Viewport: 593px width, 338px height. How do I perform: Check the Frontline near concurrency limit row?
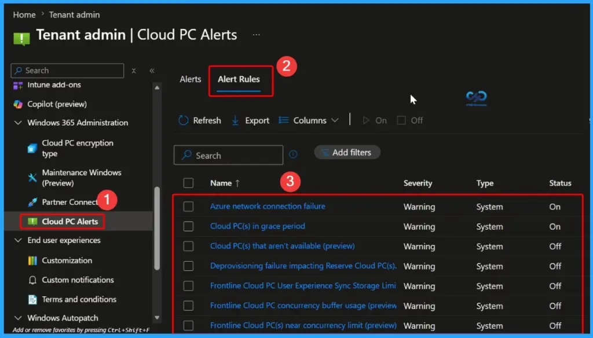pos(188,326)
